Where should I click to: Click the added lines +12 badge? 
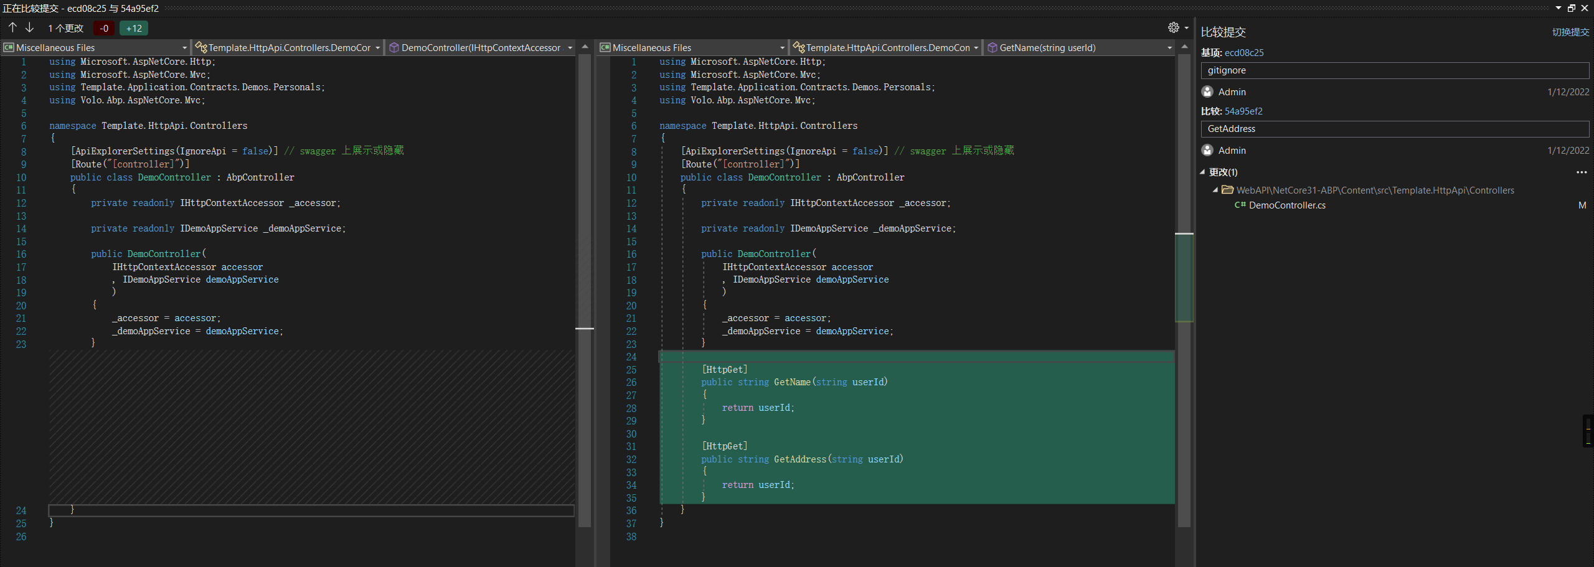(134, 28)
